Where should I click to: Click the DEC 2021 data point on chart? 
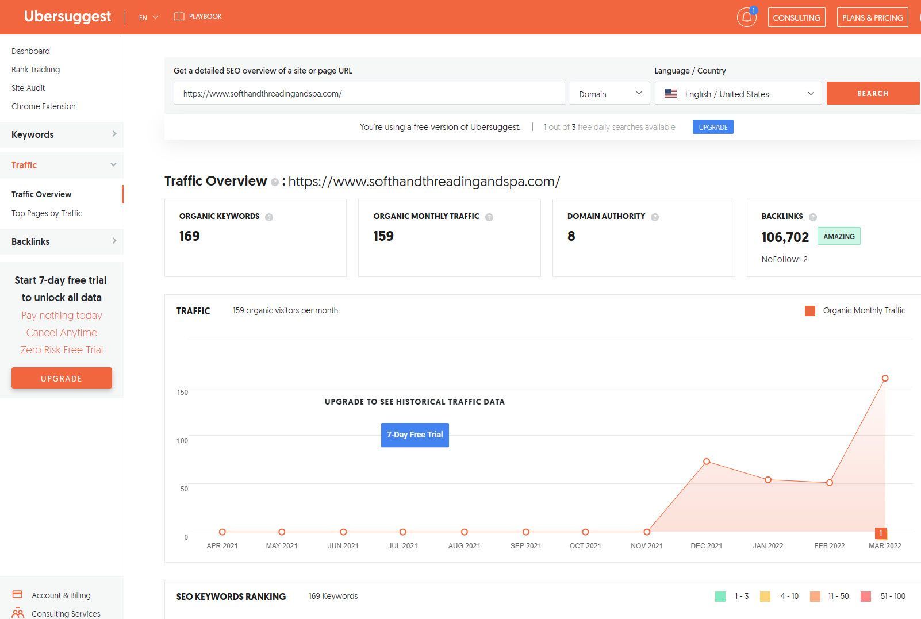[707, 462]
